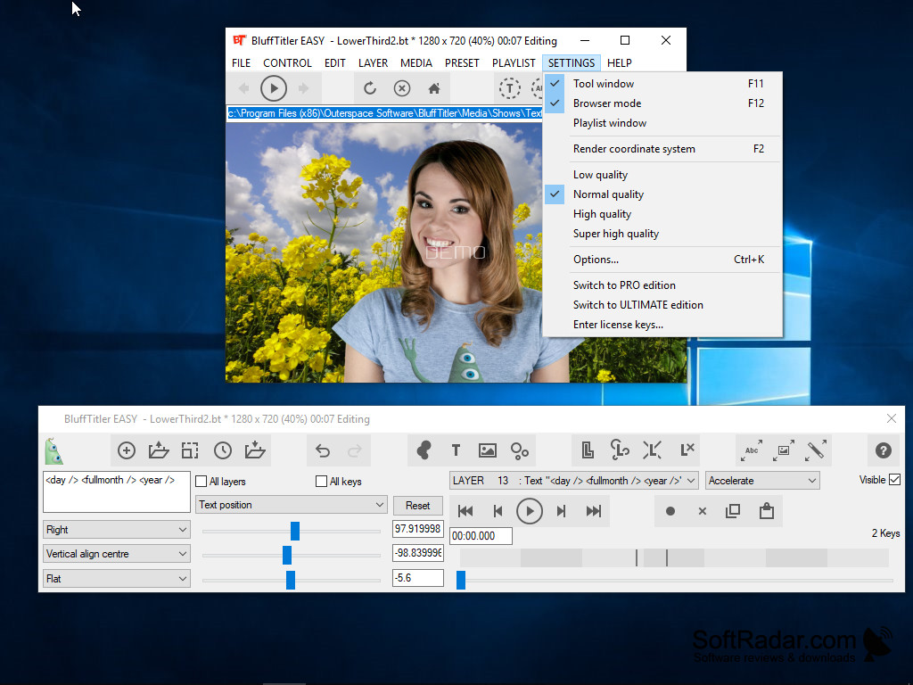The height and width of the screenshot is (685, 913).
Task: Open the FILE menu
Action: pyautogui.click(x=241, y=63)
